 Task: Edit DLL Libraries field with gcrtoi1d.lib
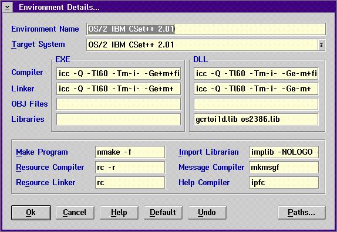(256, 119)
